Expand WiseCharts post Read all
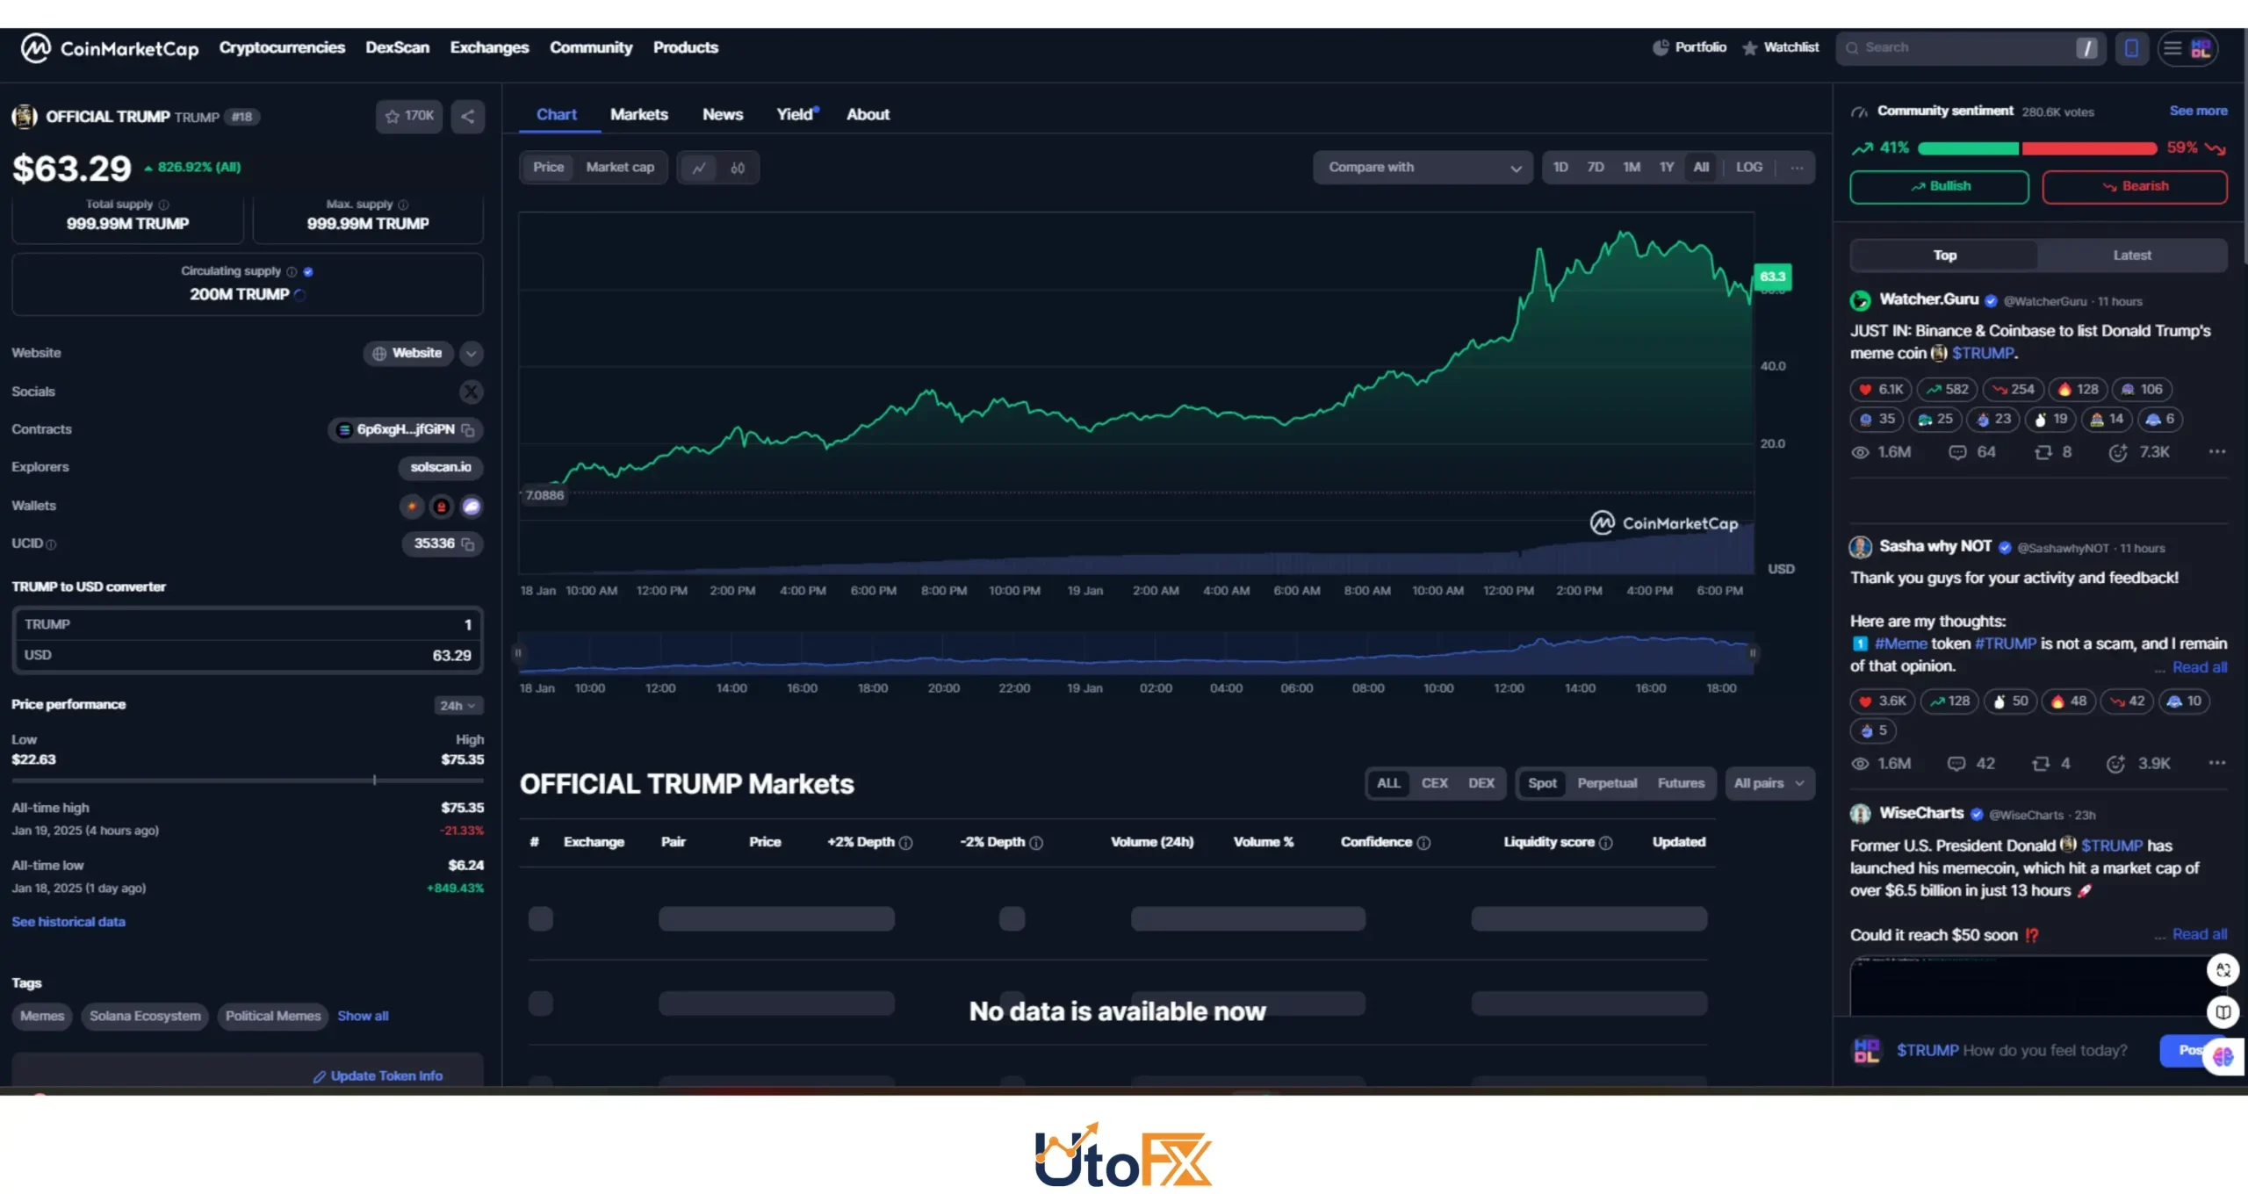Image resolution: width=2248 pixels, height=1194 pixels. click(2199, 934)
